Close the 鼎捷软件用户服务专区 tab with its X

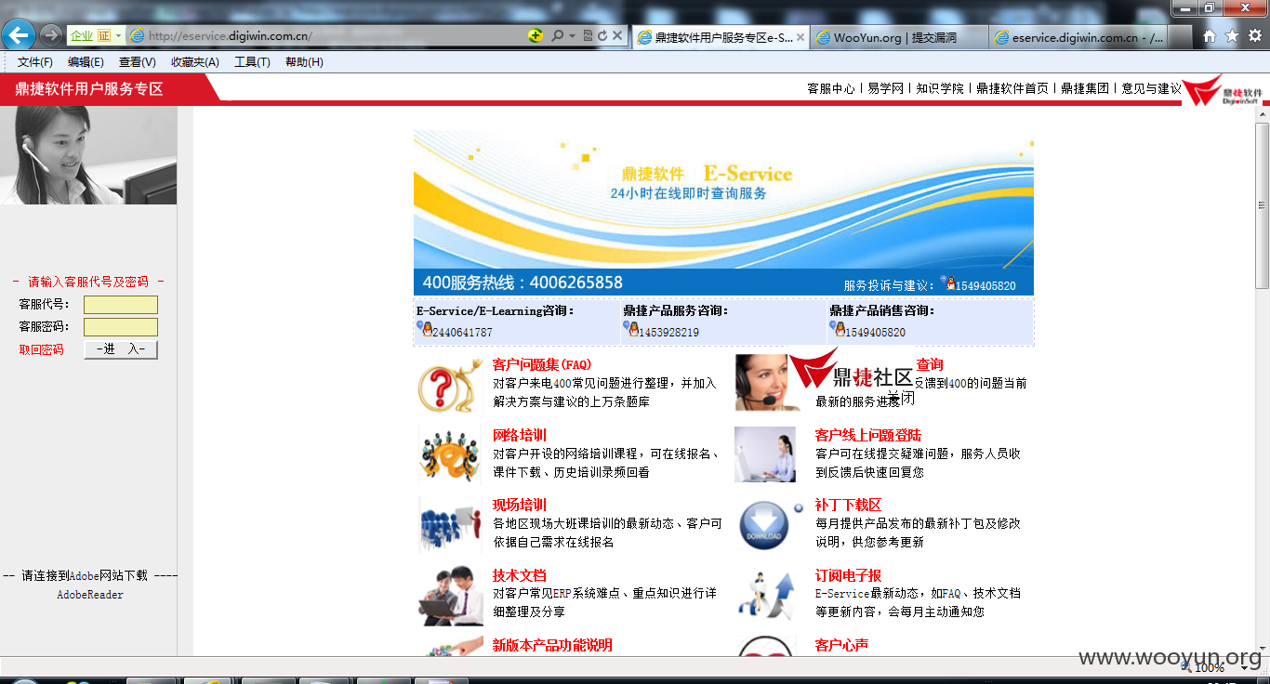pyautogui.click(x=800, y=38)
